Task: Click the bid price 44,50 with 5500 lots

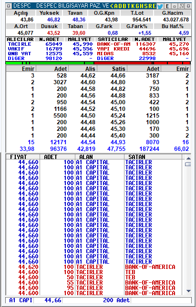Action: click(x=88, y=116)
